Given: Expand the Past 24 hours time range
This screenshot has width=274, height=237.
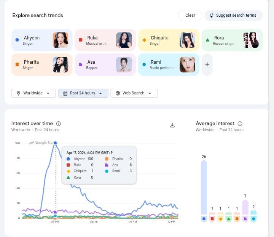Looking at the screenshot, I should pyautogui.click(x=83, y=93).
